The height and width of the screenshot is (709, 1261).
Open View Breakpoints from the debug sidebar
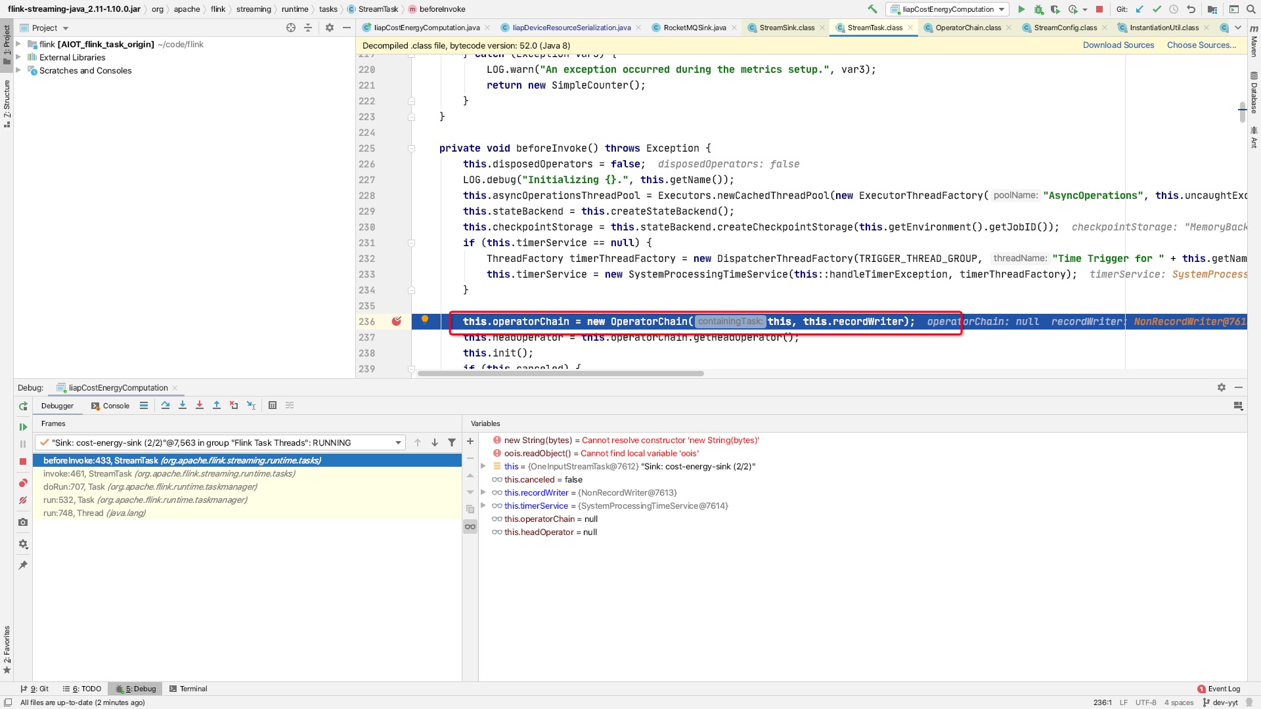click(x=23, y=483)
